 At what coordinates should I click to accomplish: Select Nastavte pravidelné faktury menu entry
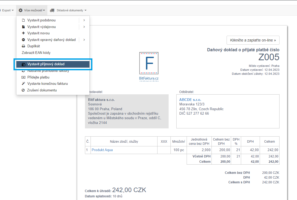tap(48, 71)
